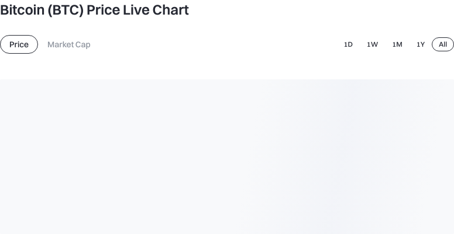Display all-time Bitcoin price data
Viewport: 454px width, 234px height.
coord(443,44)
